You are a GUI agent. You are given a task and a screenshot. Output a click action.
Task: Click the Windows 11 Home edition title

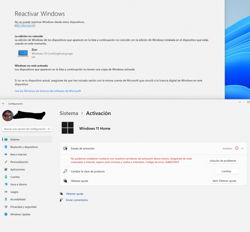95,128
